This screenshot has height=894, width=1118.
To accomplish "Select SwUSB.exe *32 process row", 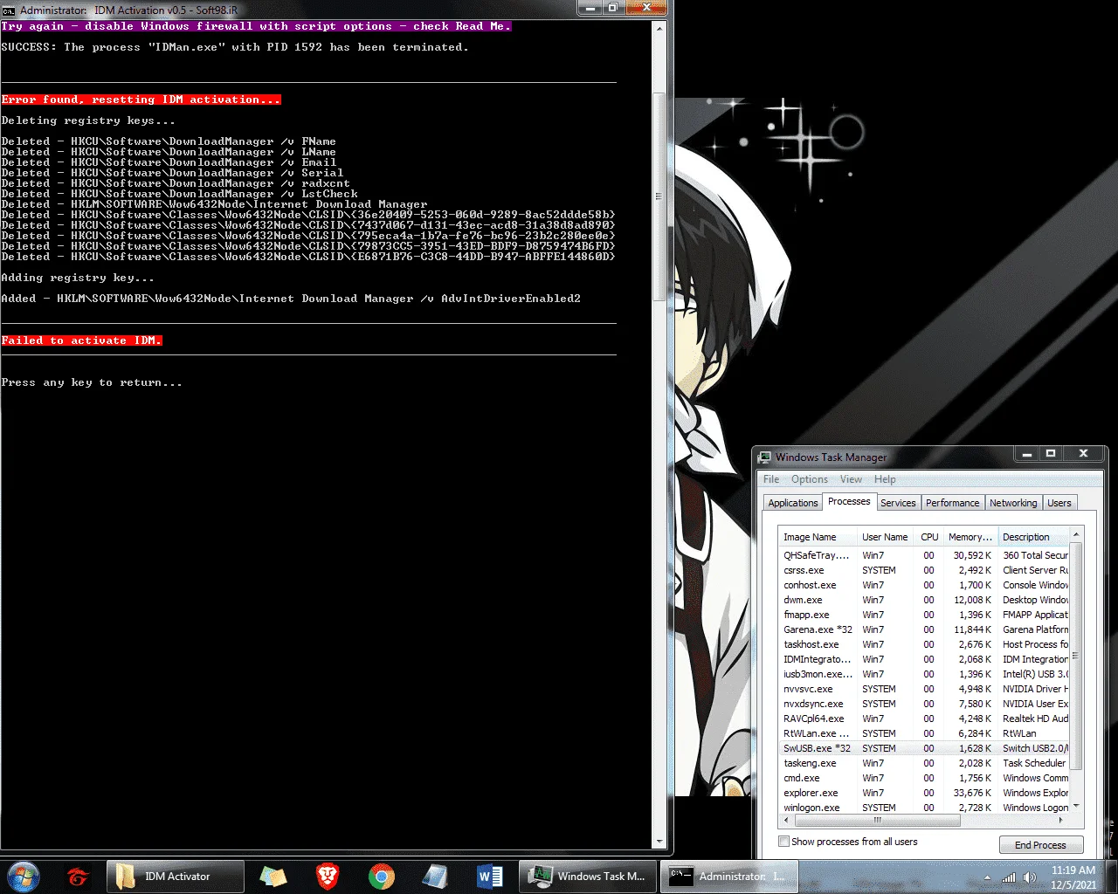I will click(924, 748).
